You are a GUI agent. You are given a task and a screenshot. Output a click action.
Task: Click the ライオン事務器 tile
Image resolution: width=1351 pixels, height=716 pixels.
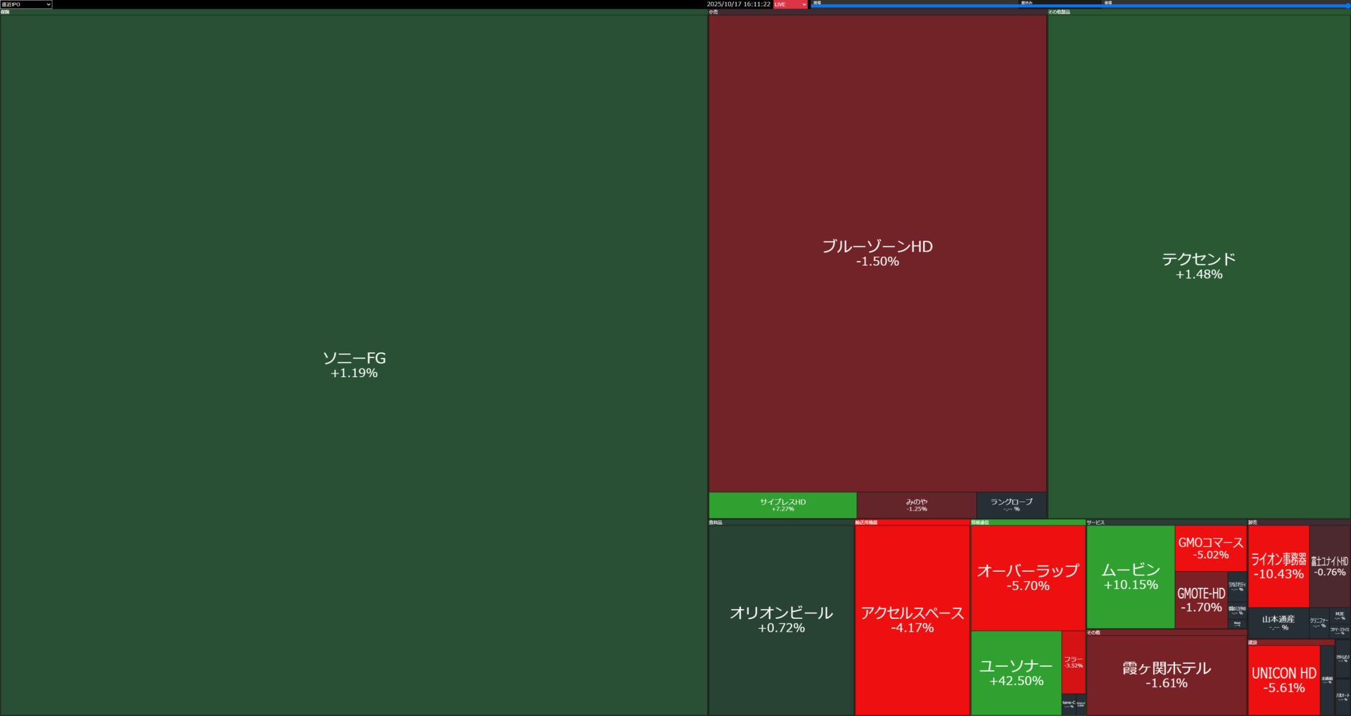point(1278,565)
